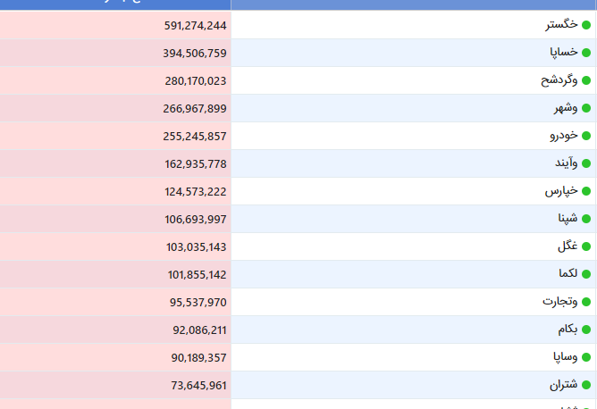The height and width of the screenshot is (409, 597).
Task: Open the شپنا symbol
Action: point(568,219)
